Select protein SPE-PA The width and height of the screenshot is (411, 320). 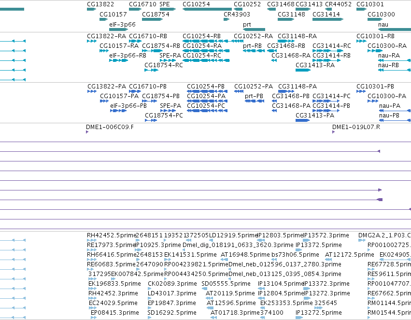pos(168,111)
